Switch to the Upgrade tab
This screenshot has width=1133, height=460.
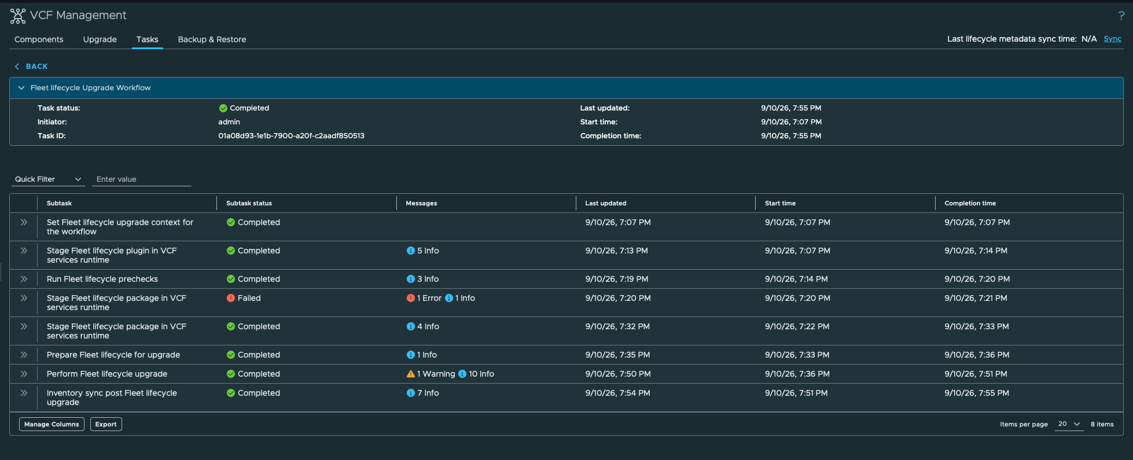point(100,39)
